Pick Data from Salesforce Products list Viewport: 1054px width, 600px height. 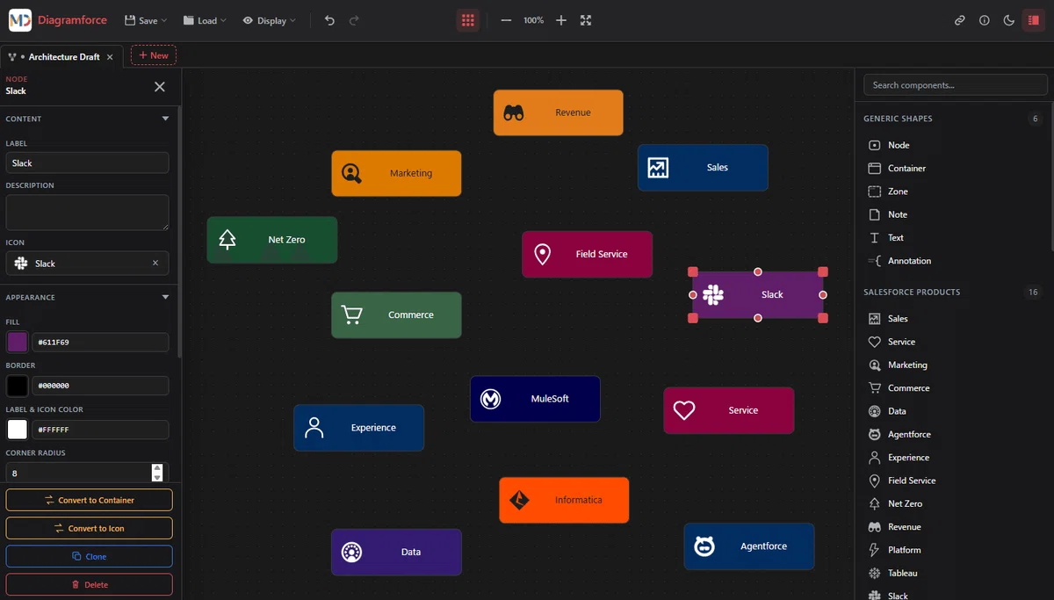point(956,411)
